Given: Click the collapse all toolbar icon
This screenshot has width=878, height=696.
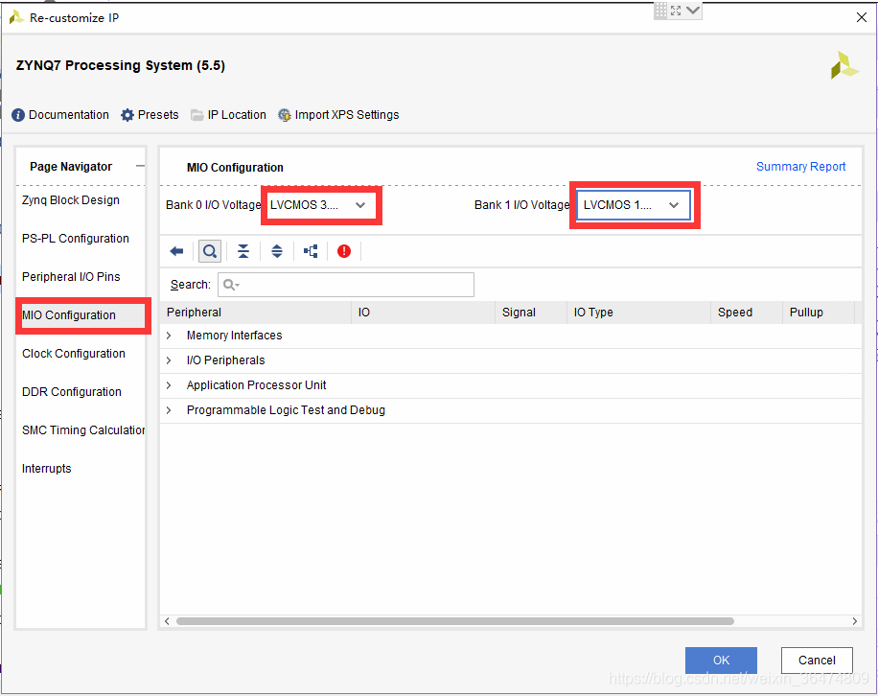Looking at the screenshot, I should point(243,251).
